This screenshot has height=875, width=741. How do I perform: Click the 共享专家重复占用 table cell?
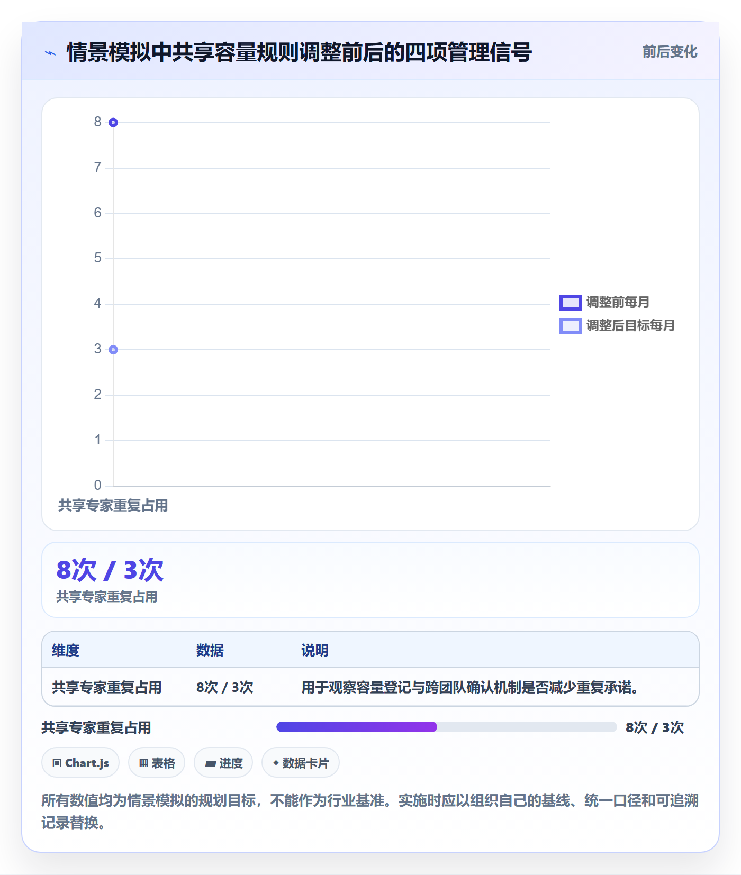pos(107,687)
